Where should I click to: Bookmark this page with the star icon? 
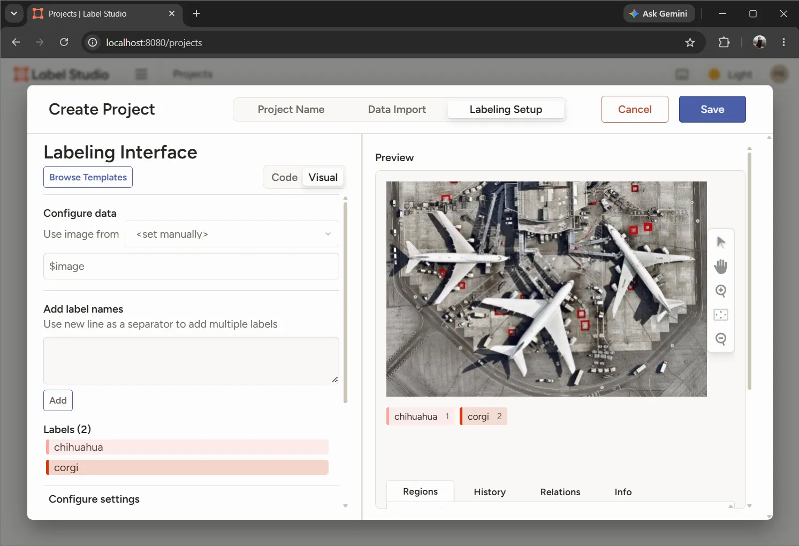point(690,42)
